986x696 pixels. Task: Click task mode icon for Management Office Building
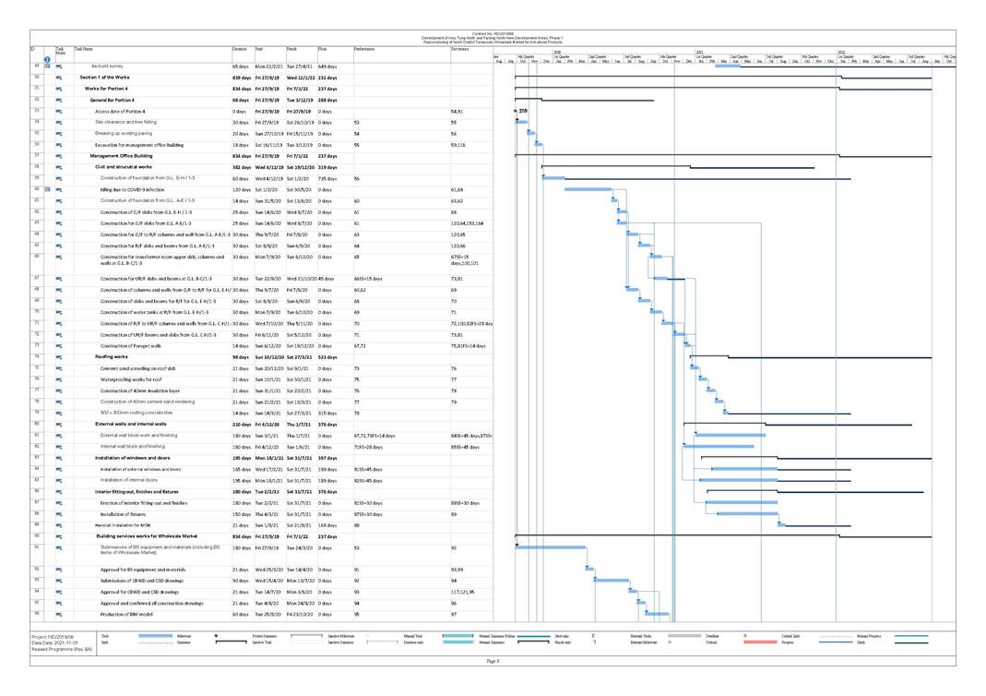(x=58, y=156)
